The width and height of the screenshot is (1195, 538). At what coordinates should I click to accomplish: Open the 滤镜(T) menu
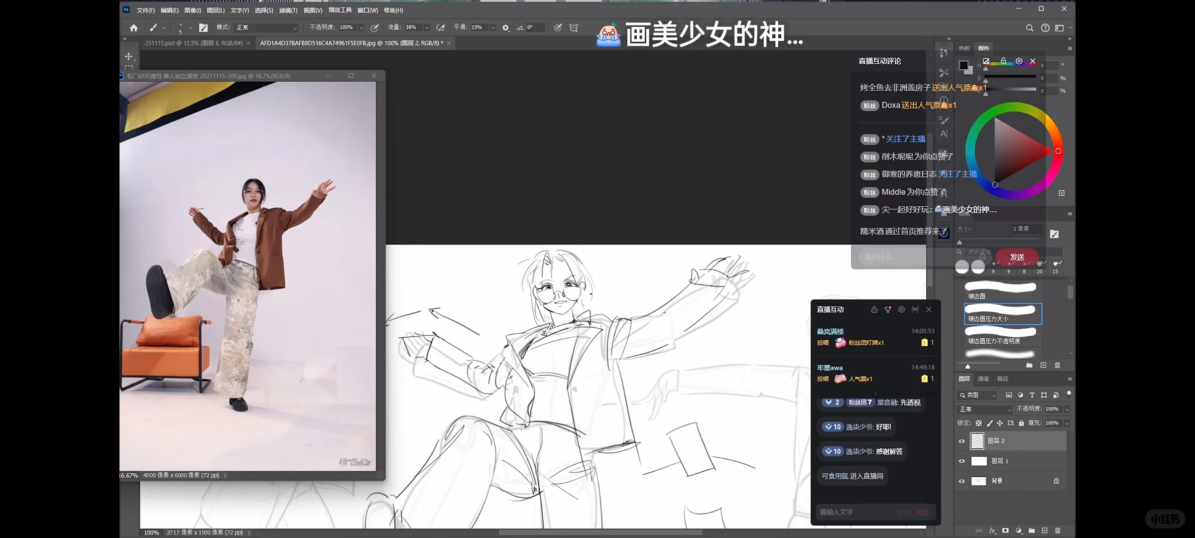[x=288, y=10]
